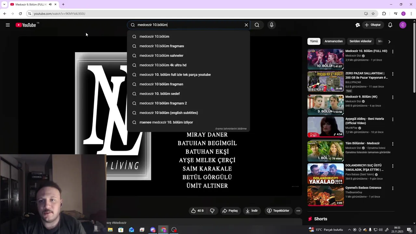Open the tab search dropdown arrow

pos(4,5)
